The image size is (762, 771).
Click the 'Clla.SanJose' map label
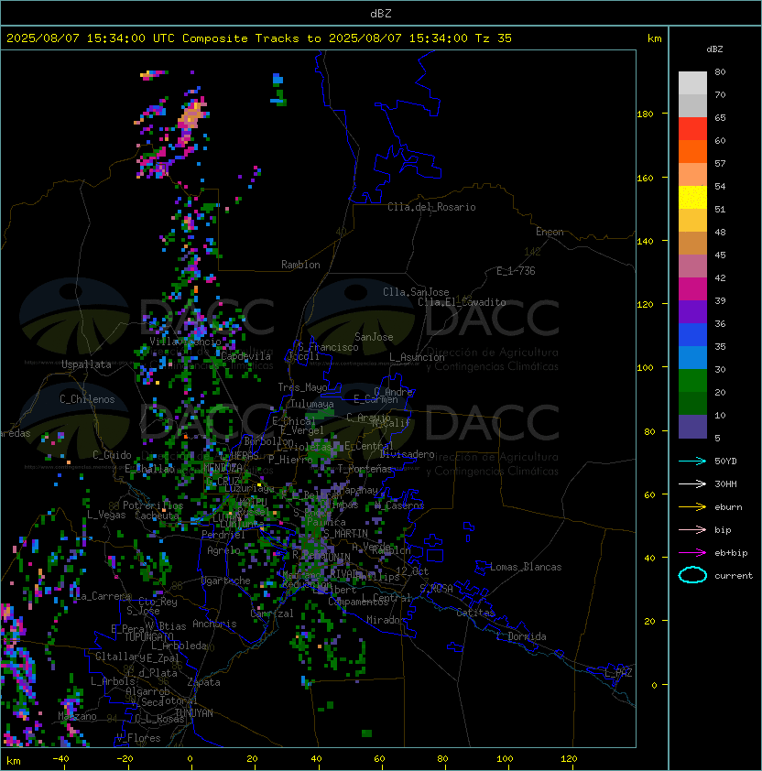tap(416, 292)
